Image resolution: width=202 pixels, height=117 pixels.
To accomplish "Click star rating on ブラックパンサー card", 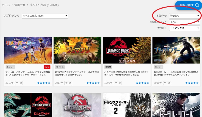I will coord(192,83).
